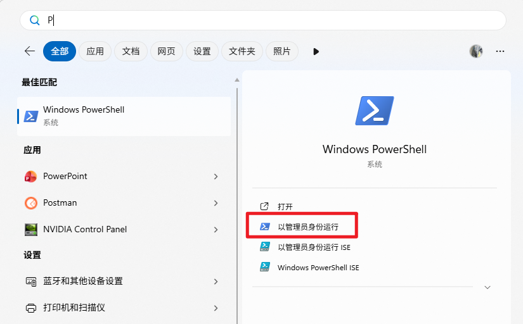Screen dimensions: 523x324
Task: Click PowerShell icon in best match
Action: pos(31,116)
